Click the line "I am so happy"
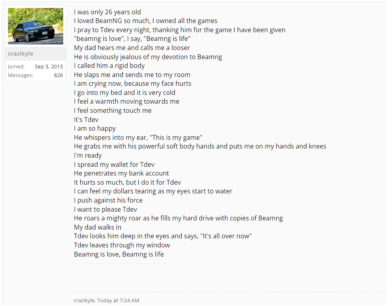Image resolution: width=386 pixels, height=305 pixels. click(x=95, y=128)
